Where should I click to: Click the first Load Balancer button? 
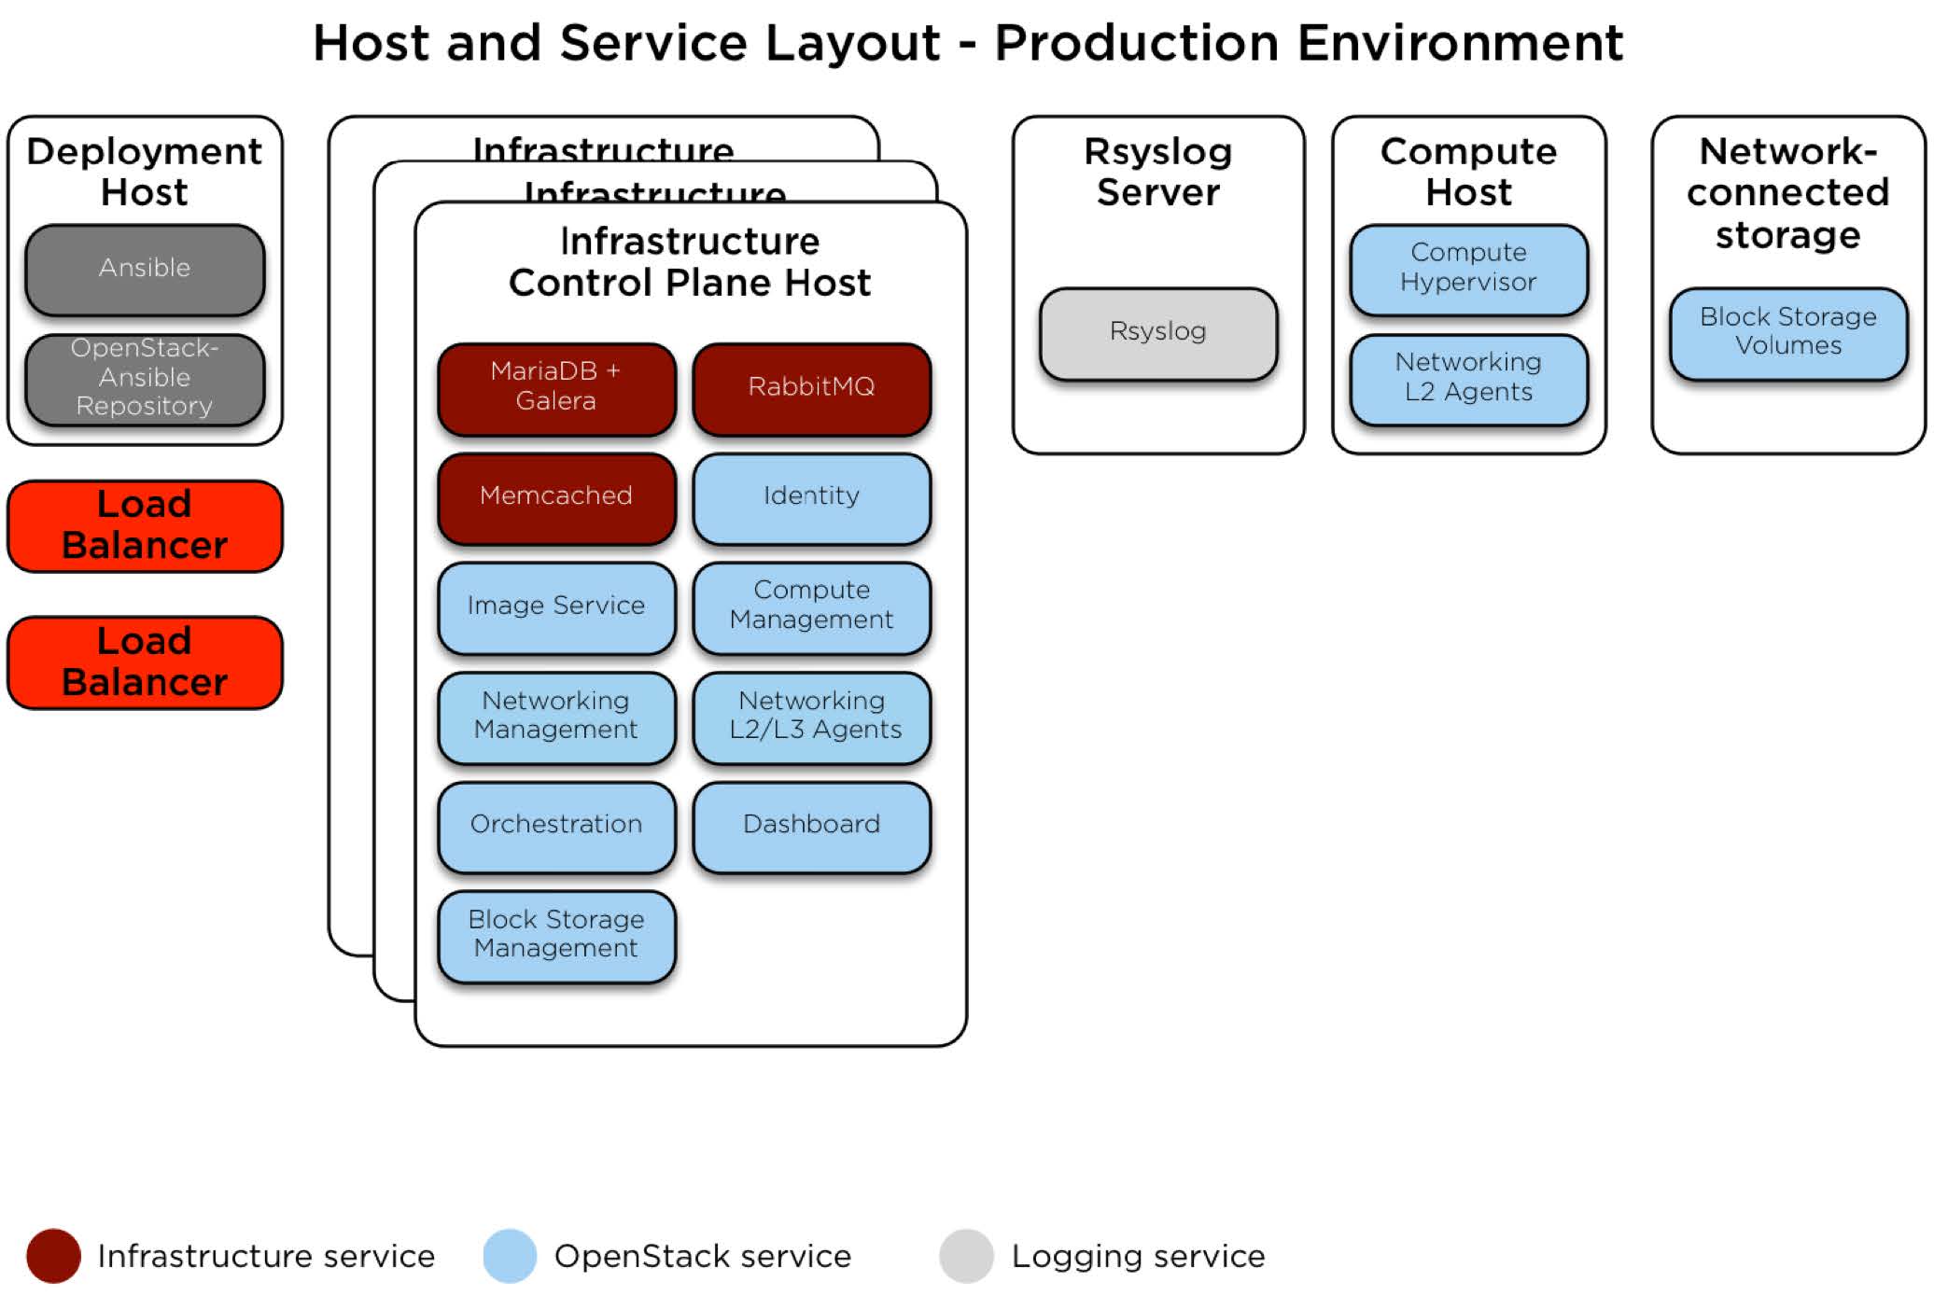(145, 525)
